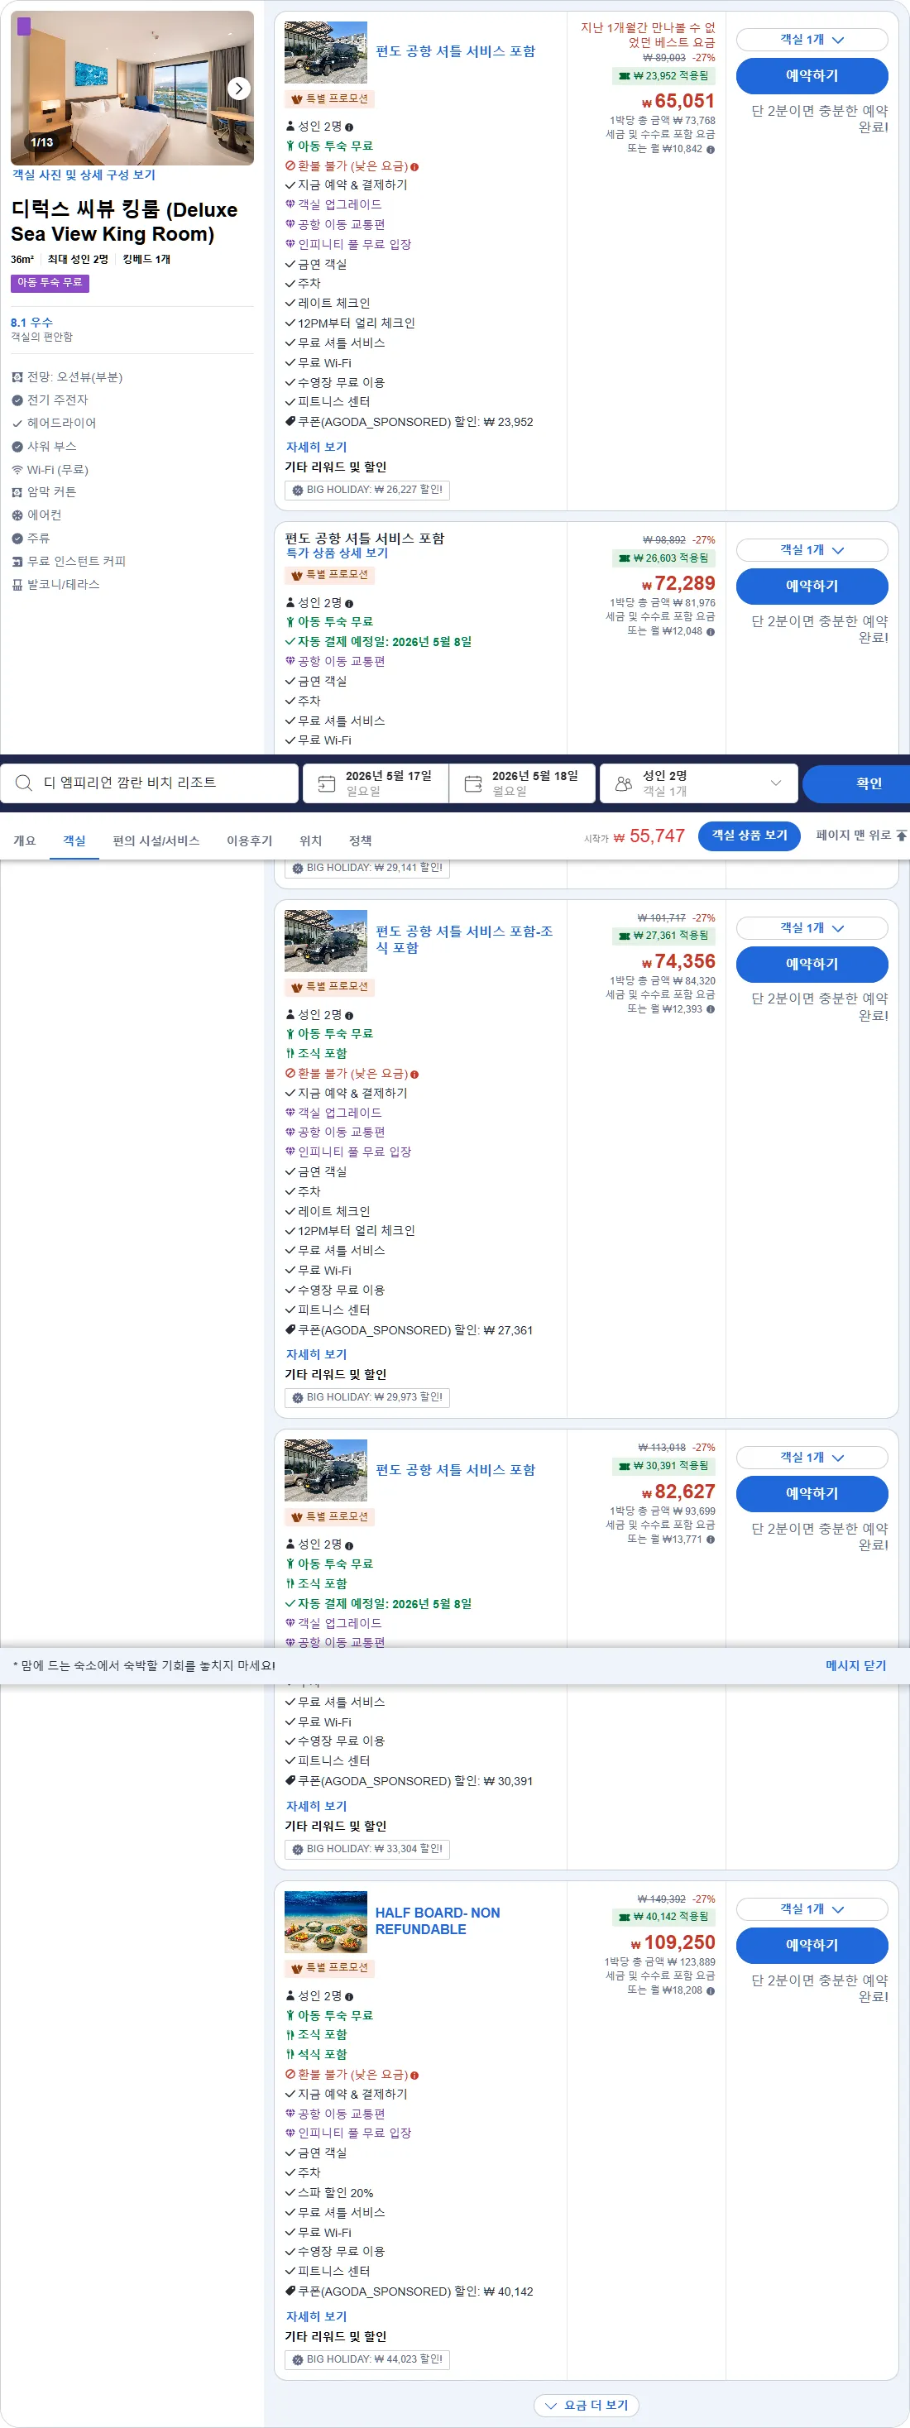This screenshot has width=910, height=2428.
Task: Switch to 개요 tab
Action: (25, 840)
